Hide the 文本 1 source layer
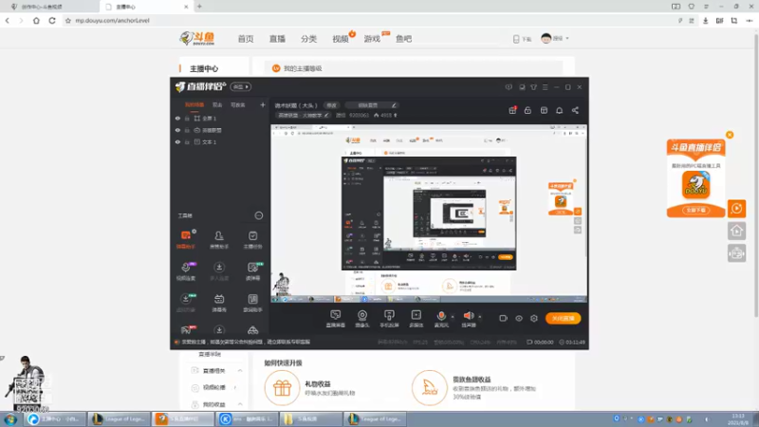This screenshot has width=759, height=427. (177, 141)
